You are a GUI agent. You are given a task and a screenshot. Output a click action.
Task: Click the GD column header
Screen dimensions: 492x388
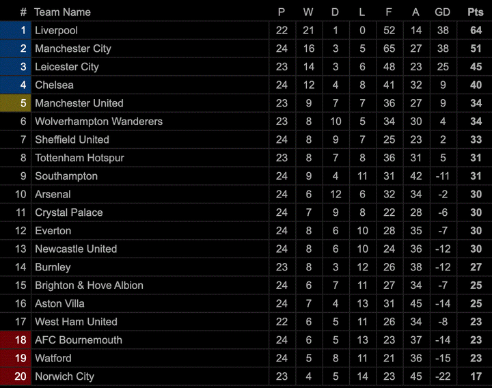pyautogui.click(x=443, y=12)
